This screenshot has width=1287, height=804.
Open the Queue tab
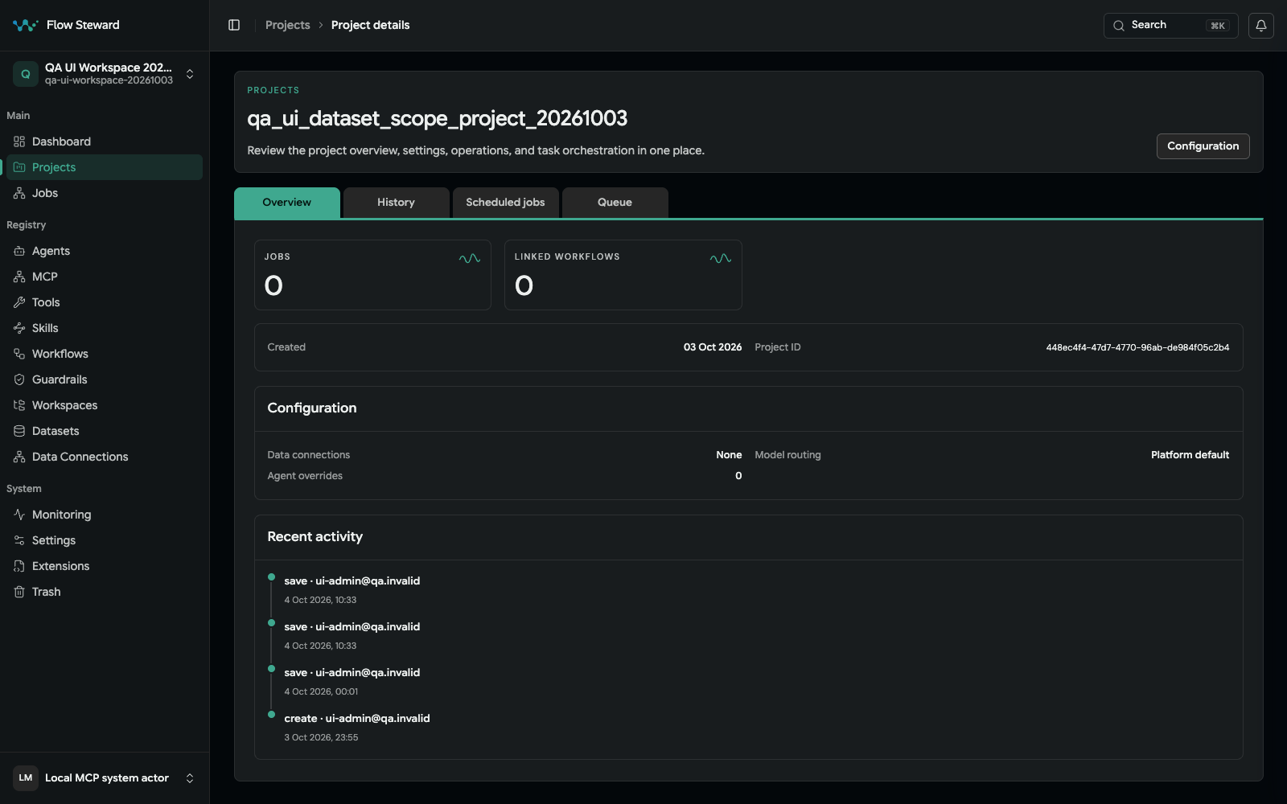[x=615, y=203]
